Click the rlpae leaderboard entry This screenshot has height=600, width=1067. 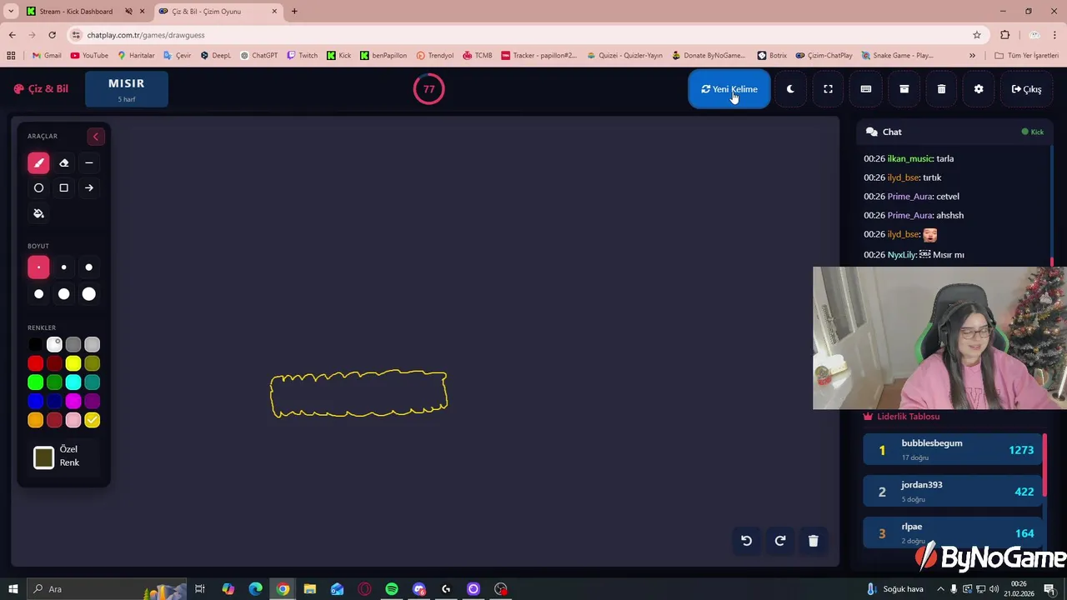click(x=952, y=532)
